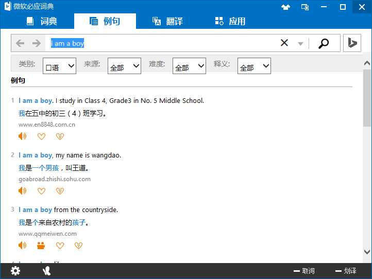Open Bing web search button
This screenshot has height=279, width=372.
(352, 43)
